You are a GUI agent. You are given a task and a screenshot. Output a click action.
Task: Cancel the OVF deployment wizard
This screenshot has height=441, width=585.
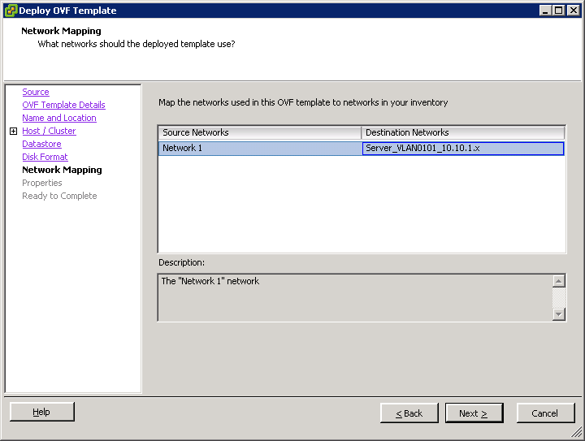pos(545,413)
